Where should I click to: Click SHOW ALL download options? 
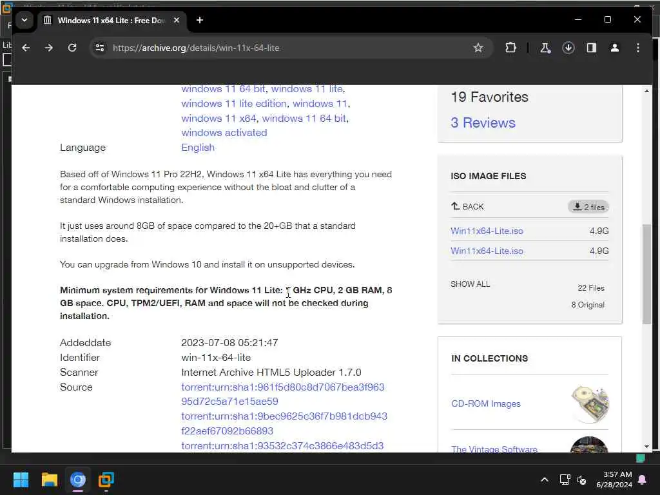click(470, 284)
